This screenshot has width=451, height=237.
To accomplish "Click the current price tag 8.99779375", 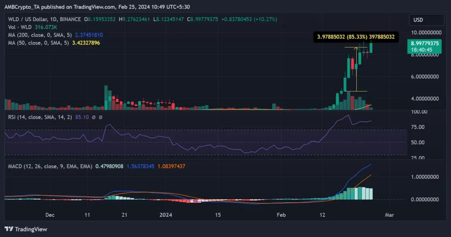I will coord(424,43).
